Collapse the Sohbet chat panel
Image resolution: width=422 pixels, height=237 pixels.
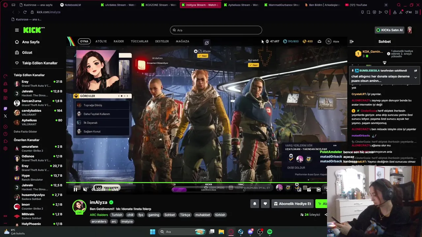(351, 41)
